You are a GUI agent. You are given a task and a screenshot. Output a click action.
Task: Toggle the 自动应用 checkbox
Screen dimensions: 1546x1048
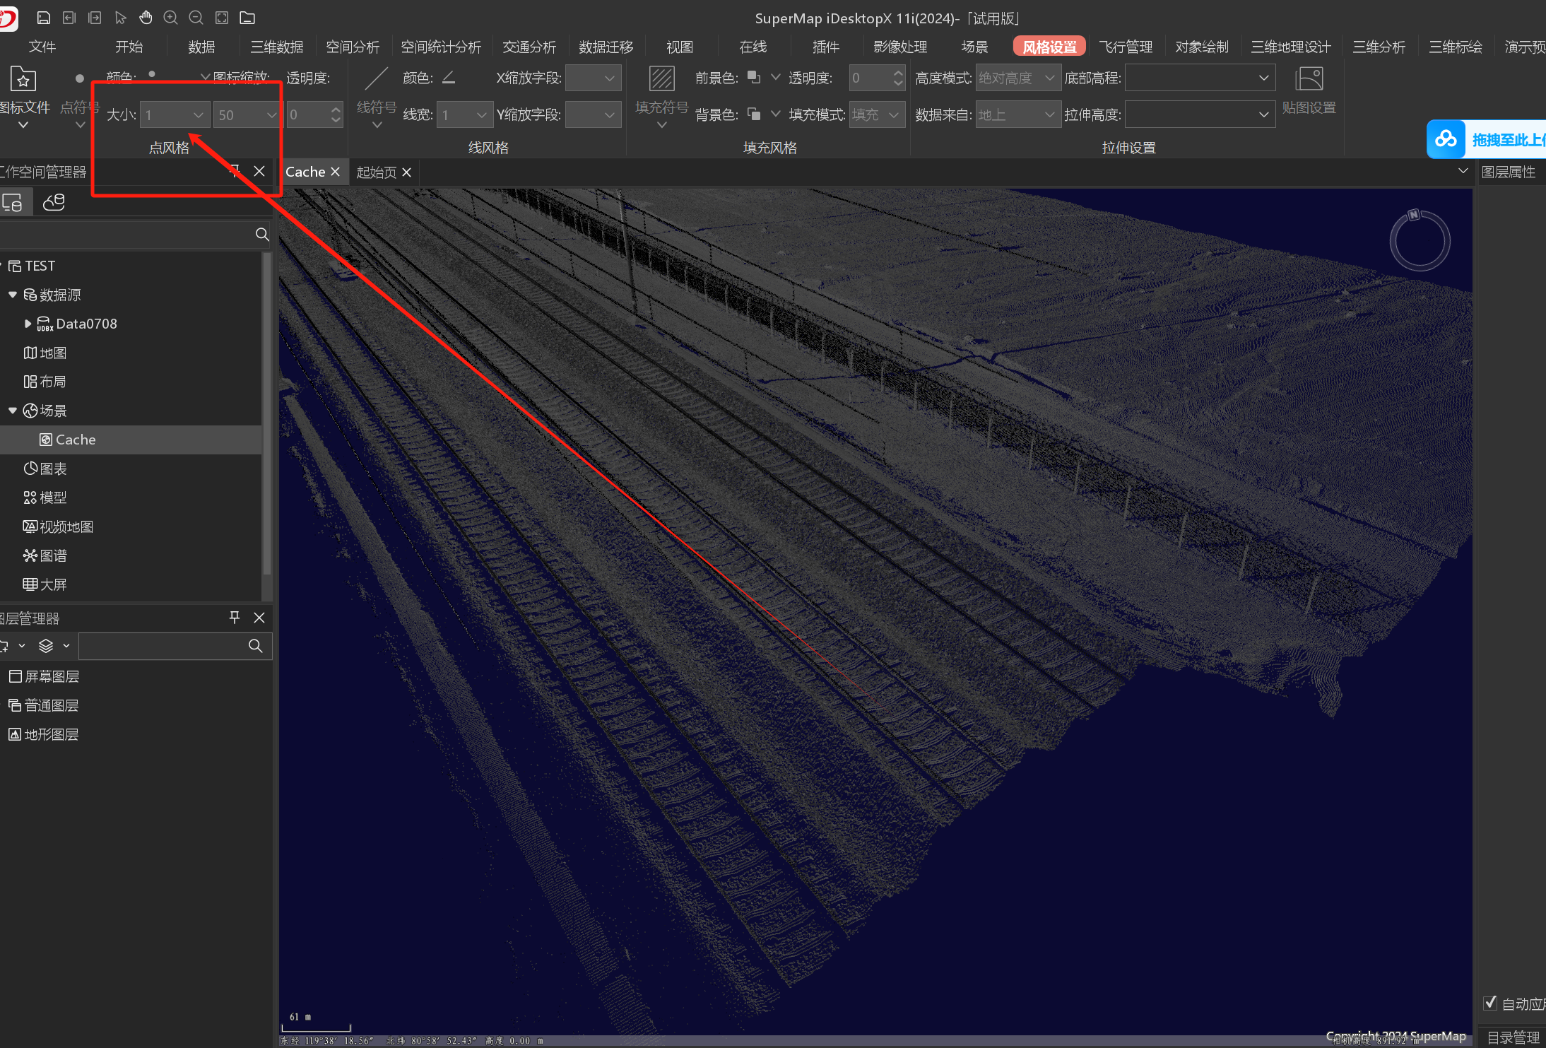click(x=1490, y=1003)
